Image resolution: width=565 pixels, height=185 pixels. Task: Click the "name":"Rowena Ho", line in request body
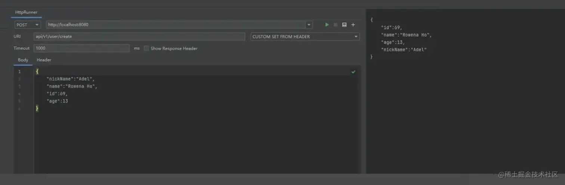72,87
